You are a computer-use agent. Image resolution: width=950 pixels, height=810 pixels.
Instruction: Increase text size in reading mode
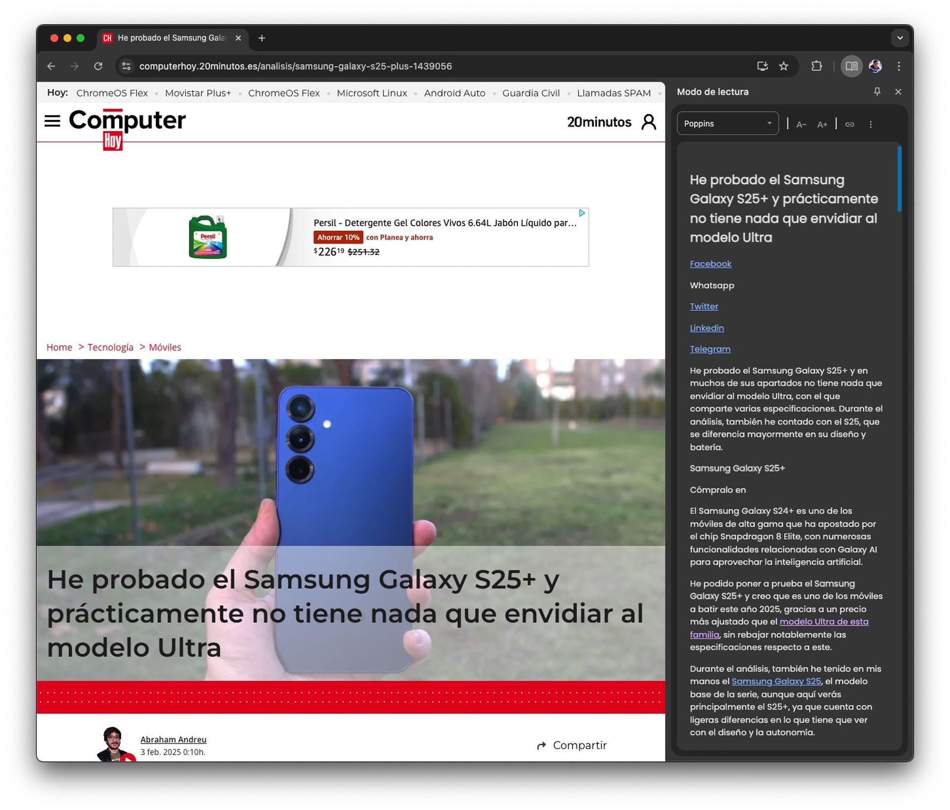click(x=822, y=124)
